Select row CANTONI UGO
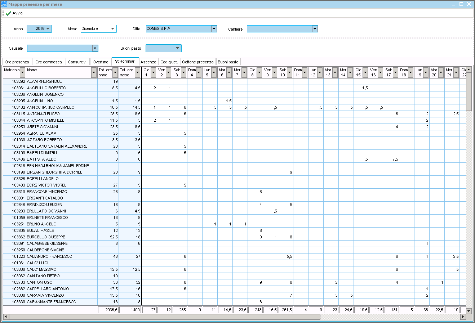This screenshot has width=475, height=323. point(235,282)
